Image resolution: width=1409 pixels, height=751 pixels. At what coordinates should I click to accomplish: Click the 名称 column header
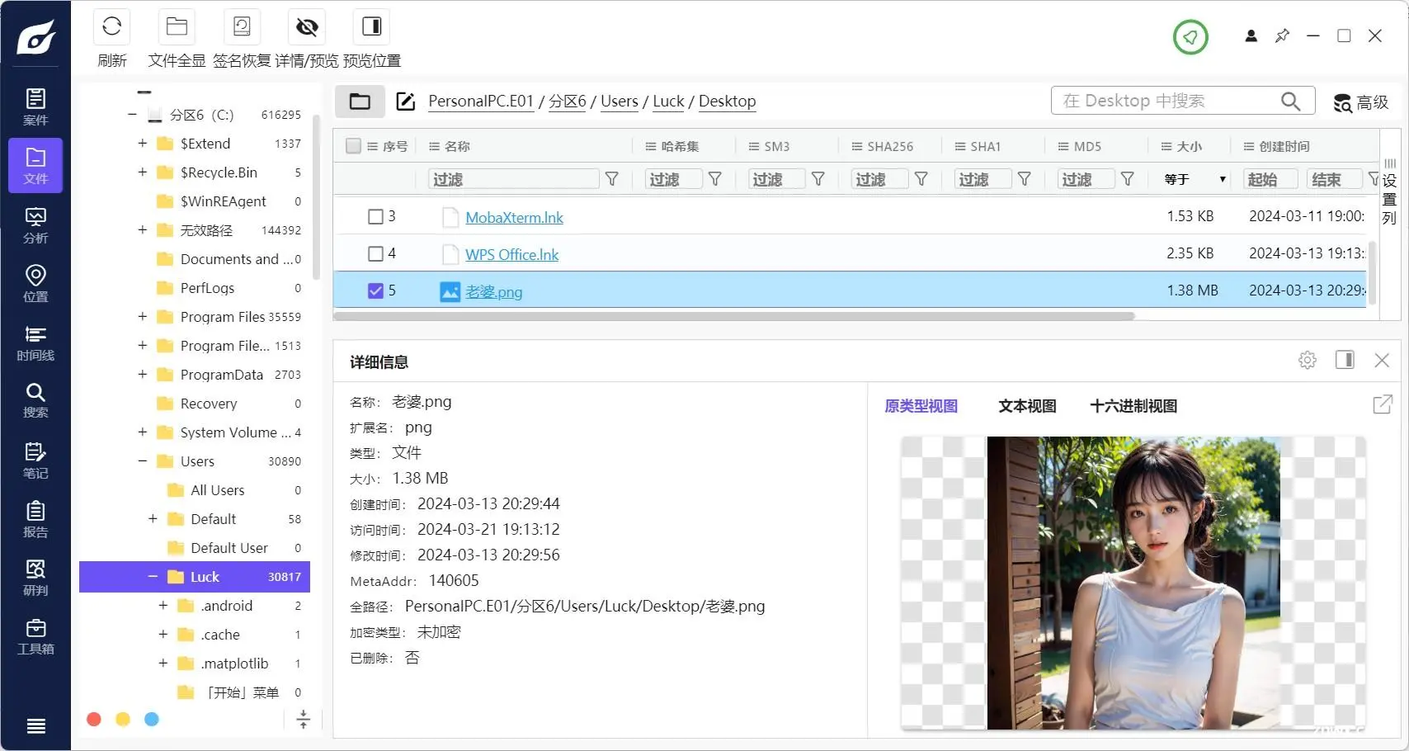pyautogui.click(x=457, y=146)
